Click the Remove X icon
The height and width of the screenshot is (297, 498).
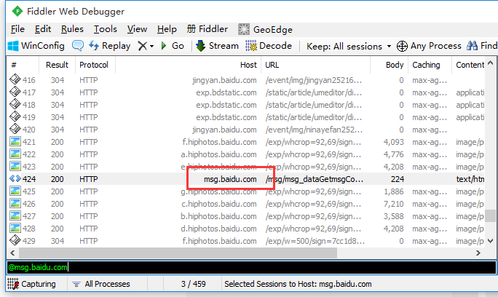(x=142, y=46)
